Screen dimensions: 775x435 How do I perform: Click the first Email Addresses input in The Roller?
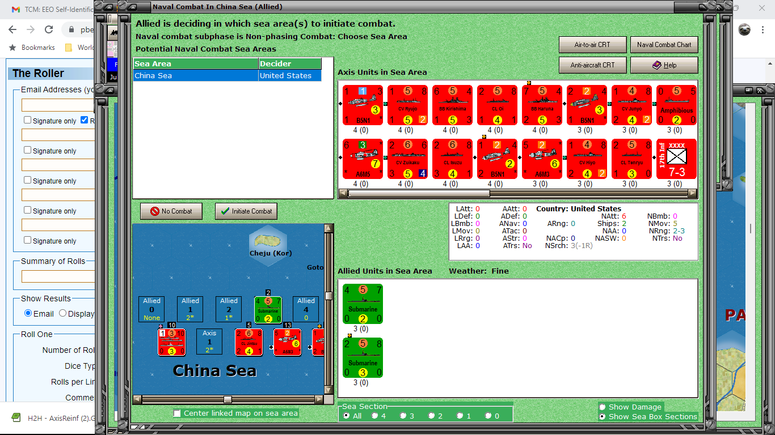coord(58,105)
